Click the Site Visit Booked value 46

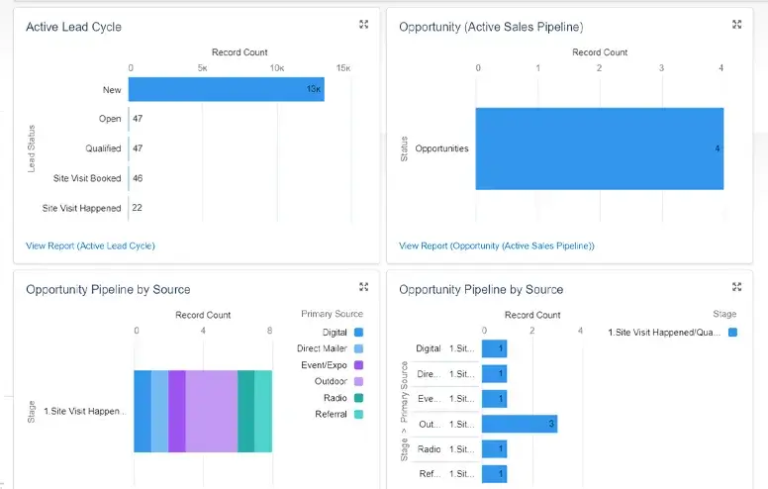(138, 178)
